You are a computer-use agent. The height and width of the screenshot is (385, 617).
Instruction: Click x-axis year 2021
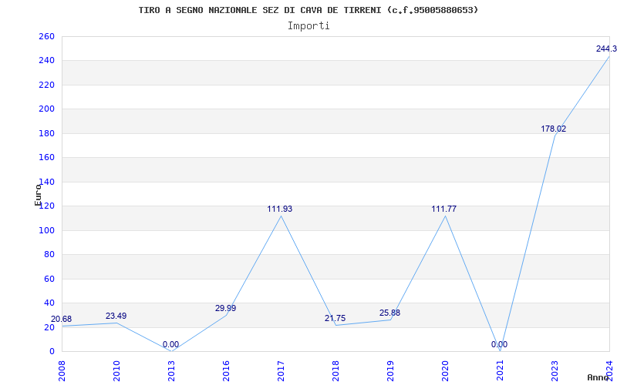(500, 371)
